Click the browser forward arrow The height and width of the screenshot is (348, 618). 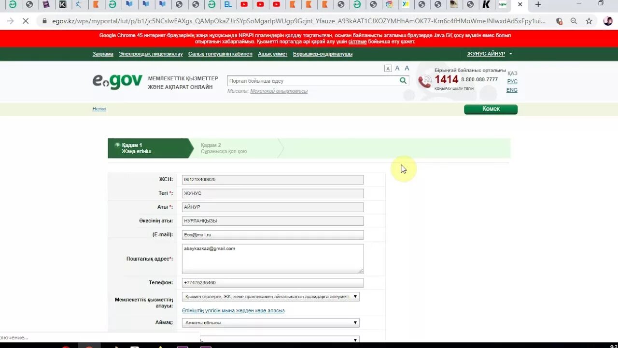pyautogui.click(x=10, y=21)
